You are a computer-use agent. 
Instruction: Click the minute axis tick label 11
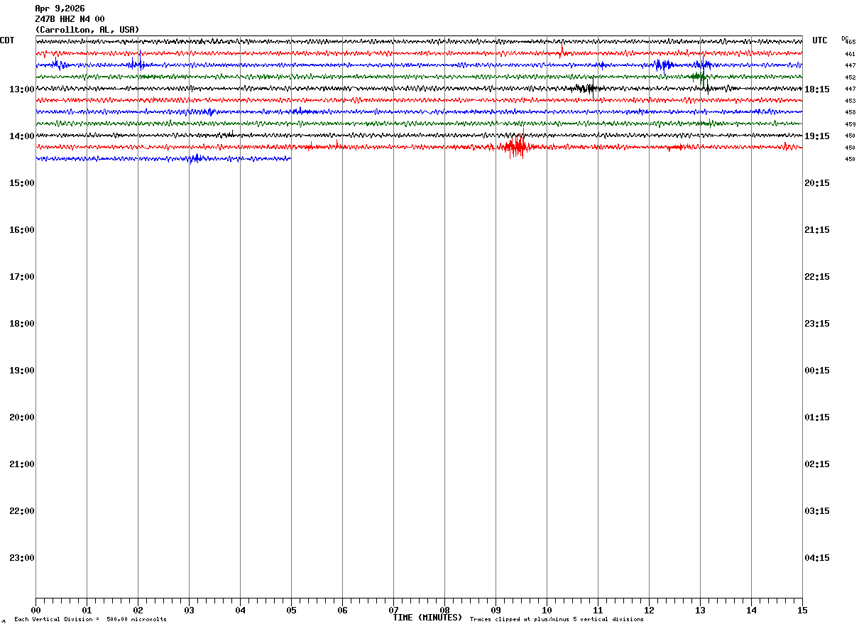[598, 610]
